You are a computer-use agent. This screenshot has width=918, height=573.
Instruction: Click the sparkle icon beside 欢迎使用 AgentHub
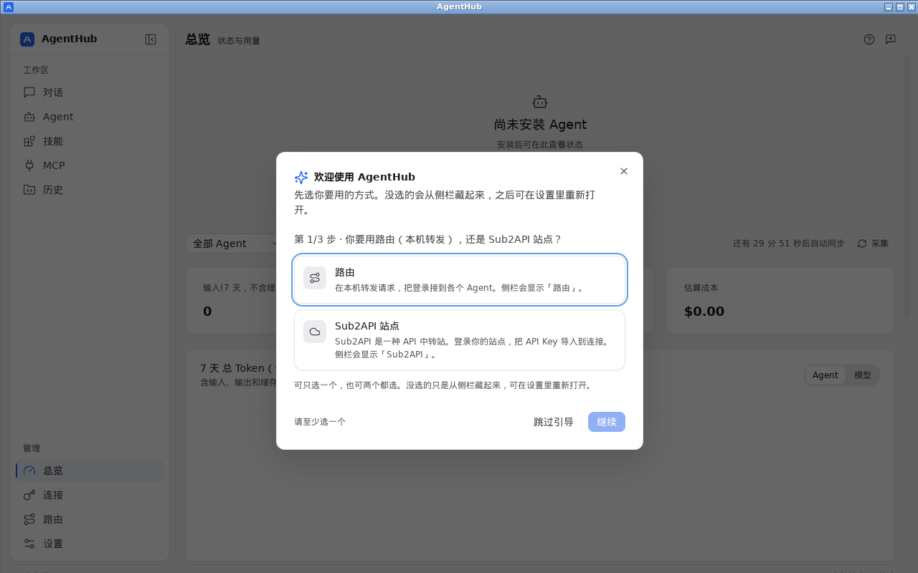point(301,178)
